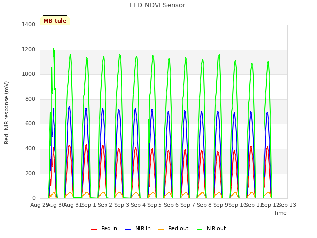Toggle the NIR out legend entry
317x238 pixels.
211,228
